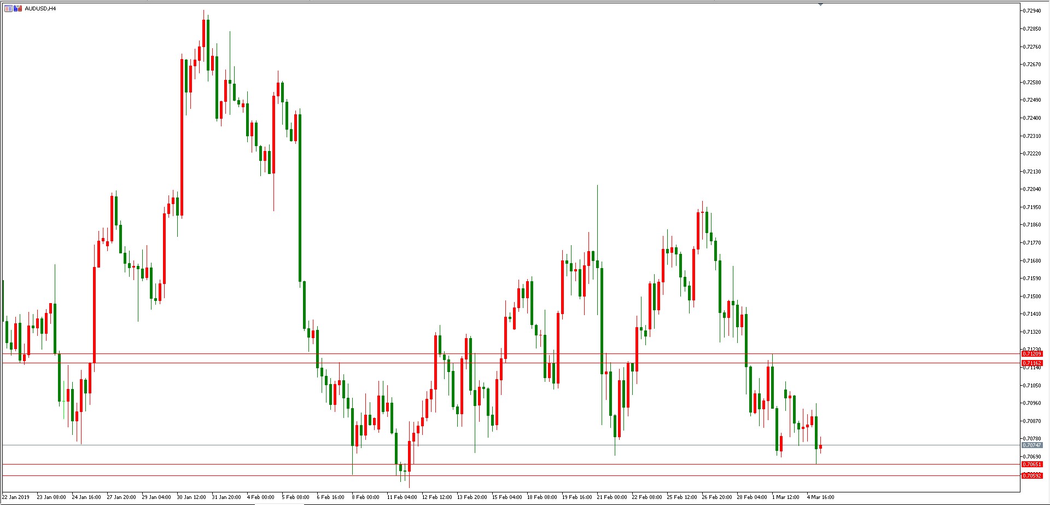Click the 23 Jan 08:00 time label
This screenshot has width=1050, height=505.
pyautogui.click(x=51, y=497)
